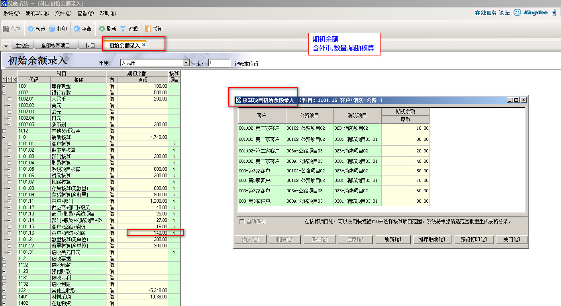Click the Save (保存) toolbar icon

point(6,29)
